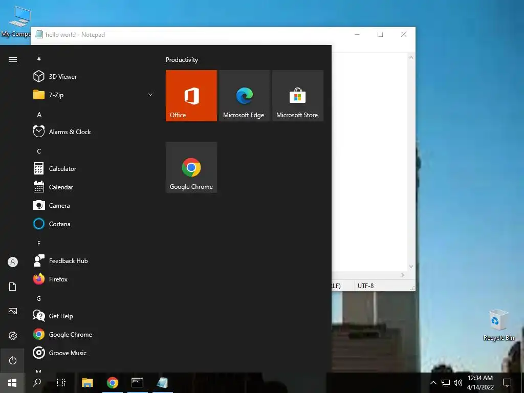Click the 'C' letter section header
The image size is (524, 393).
(x=39, y=151)
